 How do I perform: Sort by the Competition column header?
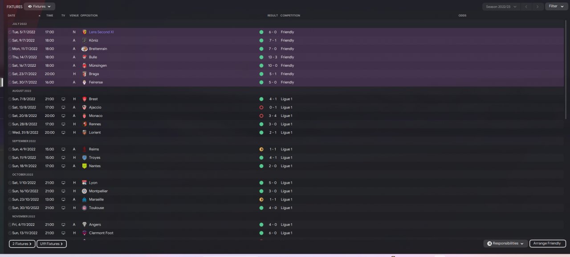290,16
